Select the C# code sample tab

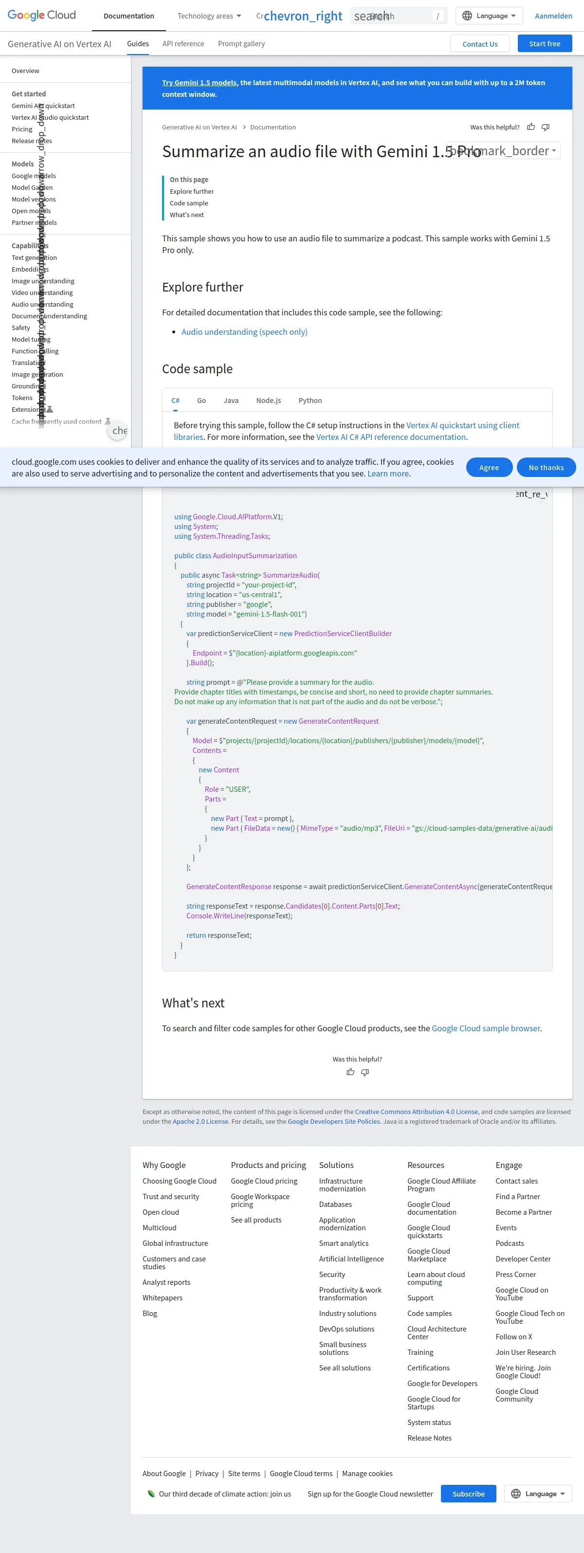175,401
